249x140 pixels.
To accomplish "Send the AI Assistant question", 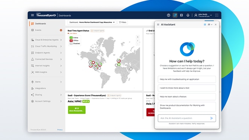I will pos(211,118).
